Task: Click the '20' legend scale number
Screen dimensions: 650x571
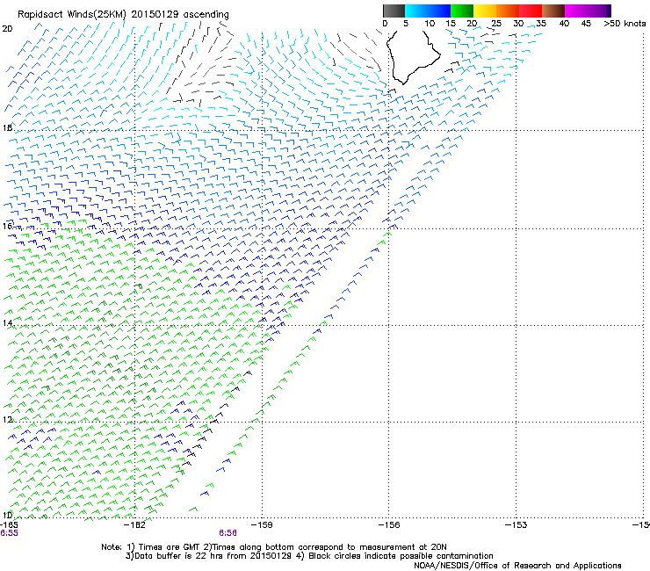Action: pos(472,24)
